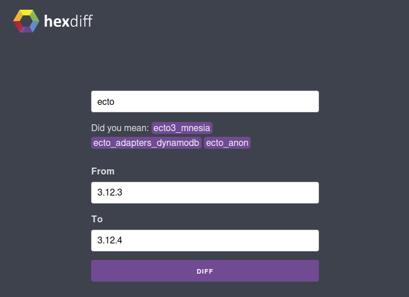Viewport: 409px width, 297px height.
Task: Choose the ecto3_mnesia suggestion
Action: click(x=182, y=128)
